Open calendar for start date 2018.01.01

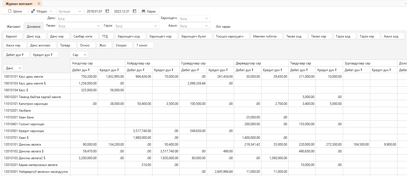click(107, 11)
